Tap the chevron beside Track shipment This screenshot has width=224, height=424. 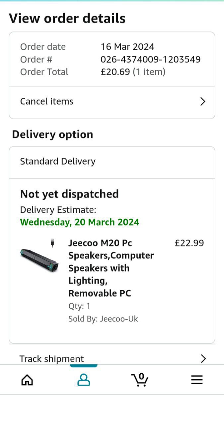point(203,358)
